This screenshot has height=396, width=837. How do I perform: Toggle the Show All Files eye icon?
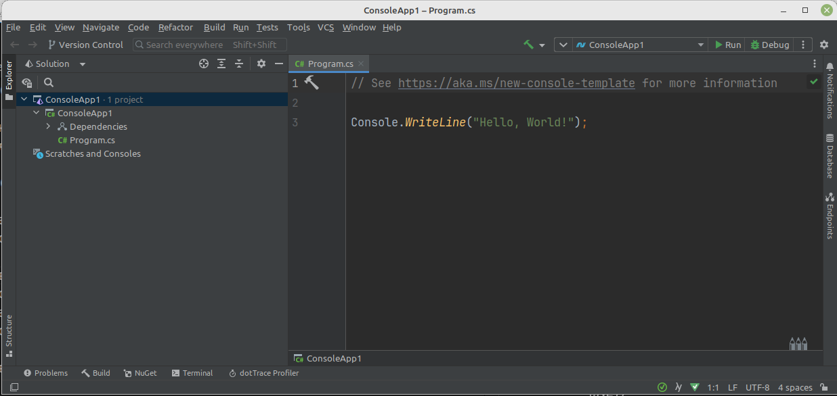pyautogui.click(x=27, y=82)
